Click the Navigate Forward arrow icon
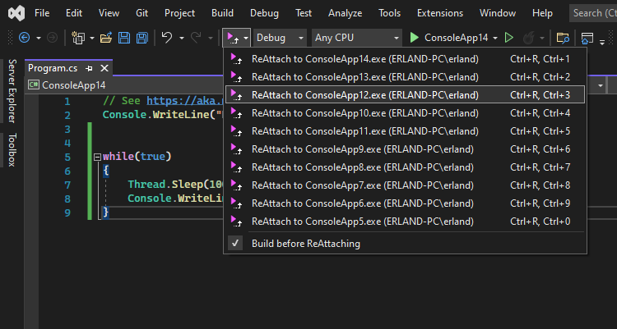617x329 pixels. coord(52,38)
